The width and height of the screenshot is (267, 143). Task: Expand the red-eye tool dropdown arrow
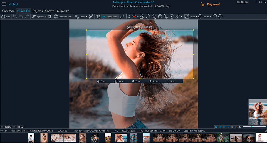138,17
